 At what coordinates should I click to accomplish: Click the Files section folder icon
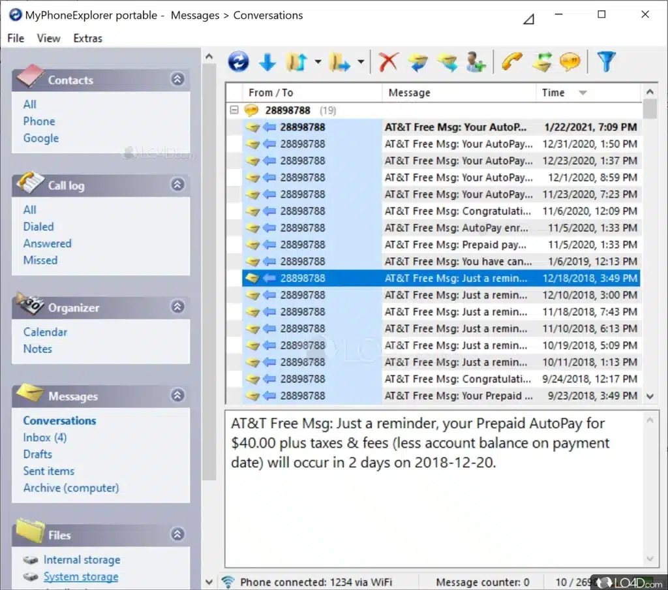pyautogui.click(x=30, y=531)
